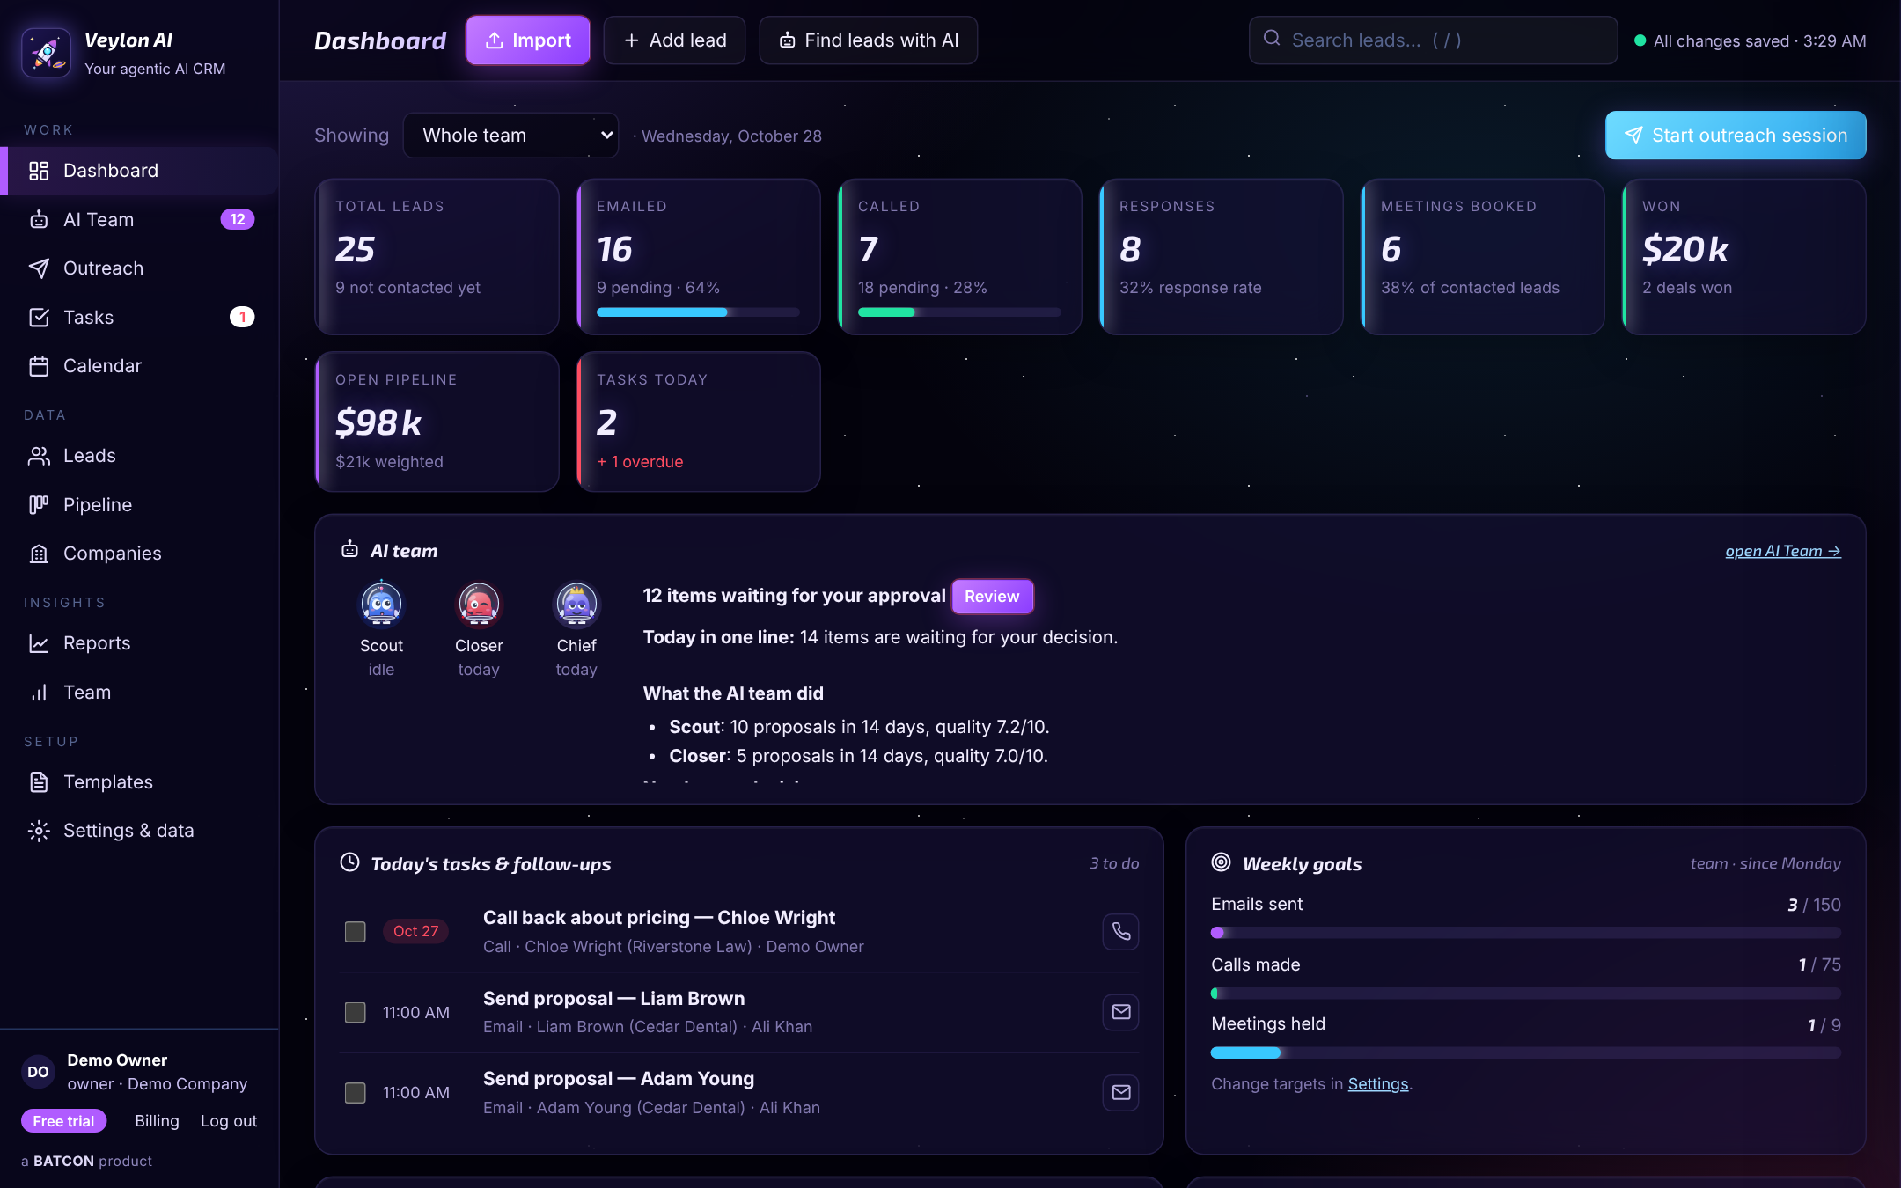Click phone icon for Chloe Wright task
1901x1188 pixels.
point(1120,931)
